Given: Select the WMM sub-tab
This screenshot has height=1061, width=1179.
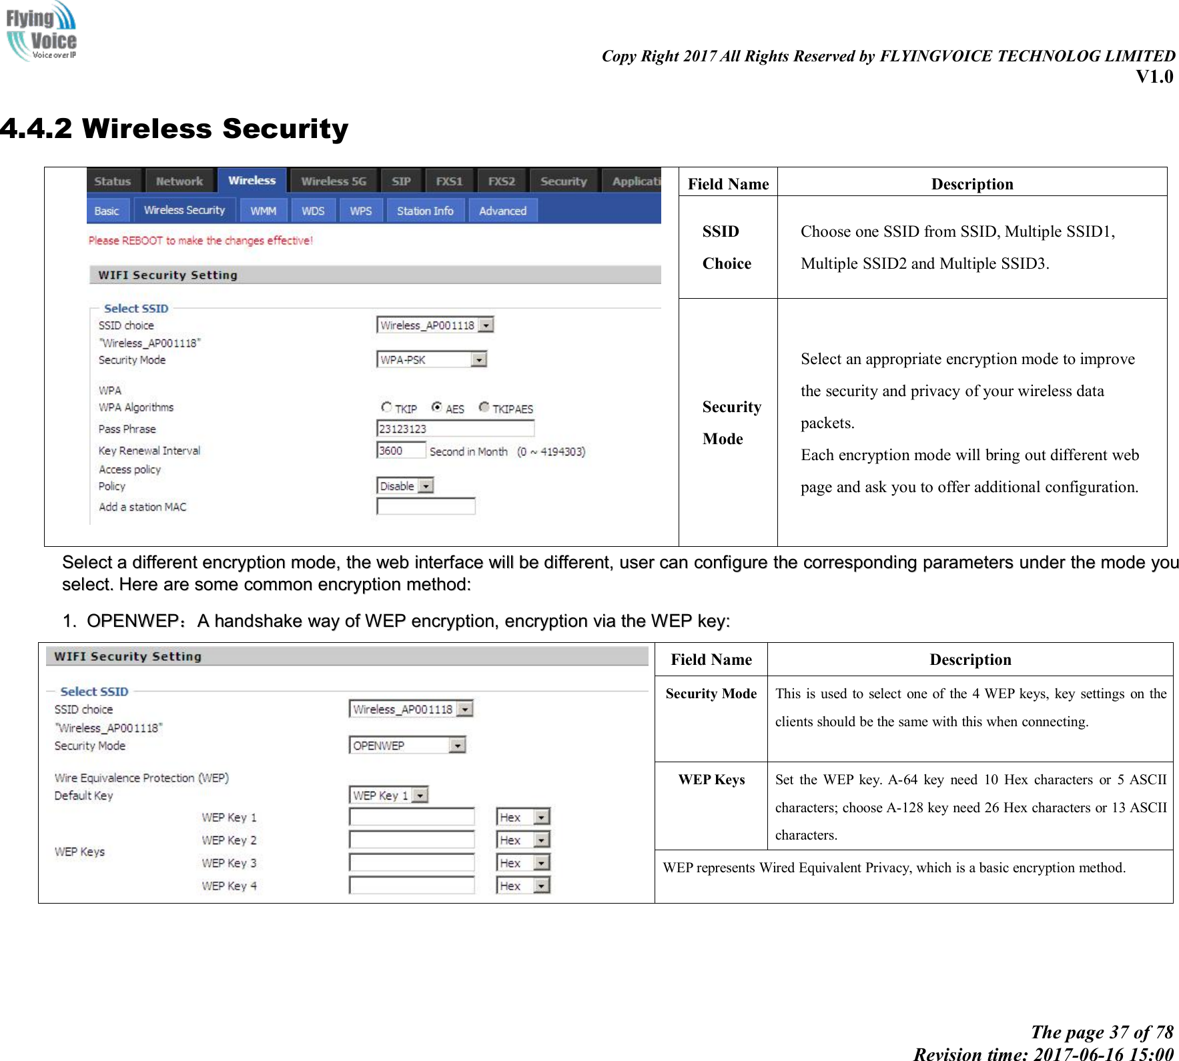Looking at the screenshot, I should (x=262, y=210).
